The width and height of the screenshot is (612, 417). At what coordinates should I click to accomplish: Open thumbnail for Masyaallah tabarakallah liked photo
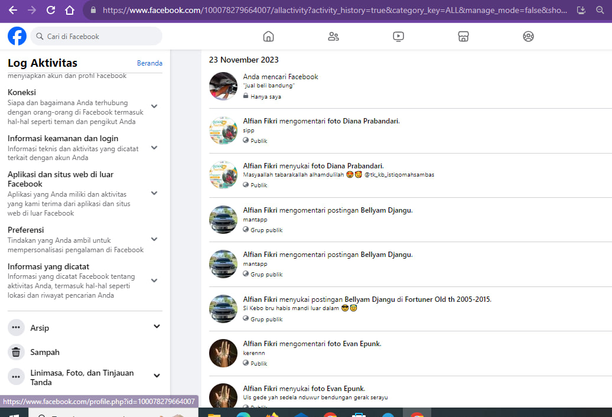(223, 175)
